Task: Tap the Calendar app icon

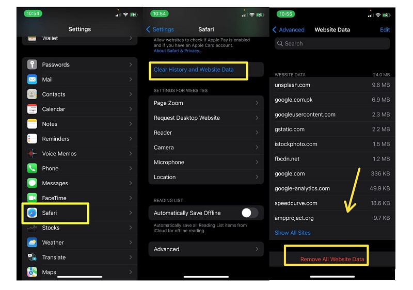Action: (x=32, y=109)
